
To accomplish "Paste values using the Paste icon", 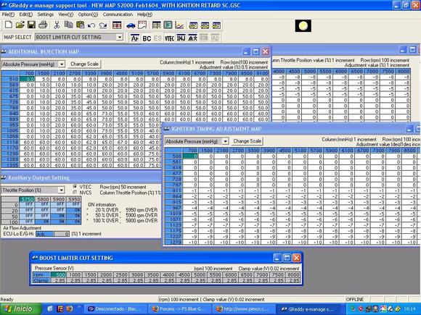I will (80, 25).
